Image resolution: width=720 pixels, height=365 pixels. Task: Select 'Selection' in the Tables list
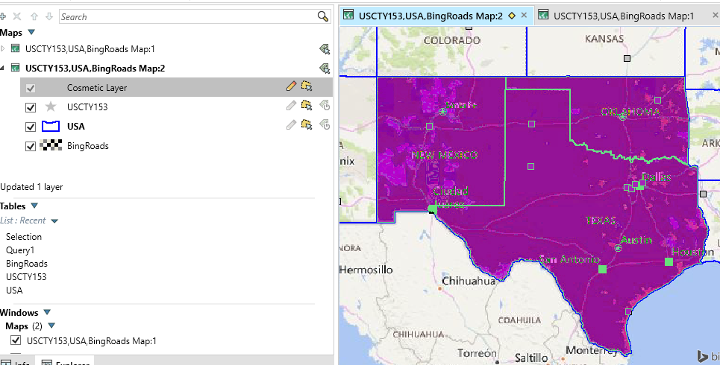(24, 237)
